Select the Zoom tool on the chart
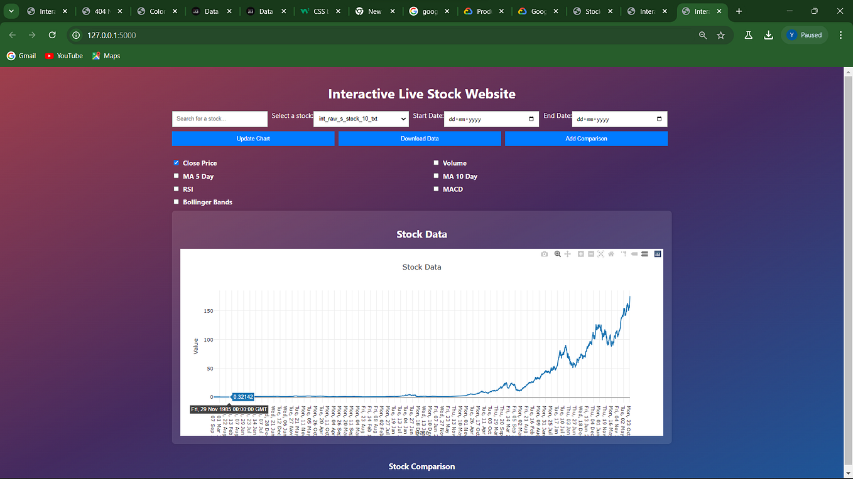The width and height of the screenshot is (853, 479). (x=558, y=254)
